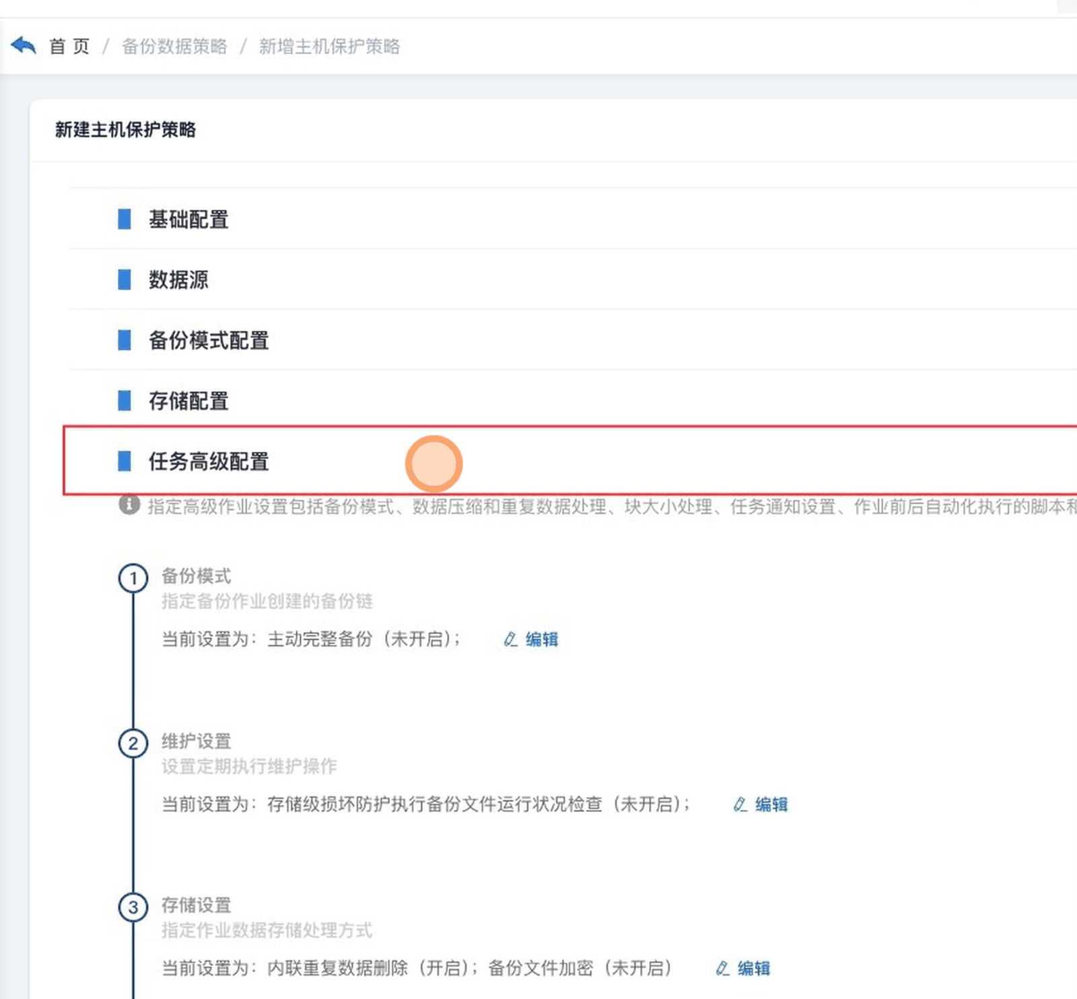Click the pencil icon in 维护设置 row
The height and width of the screenshot is (999, 1077).
(x=740, y=804)
